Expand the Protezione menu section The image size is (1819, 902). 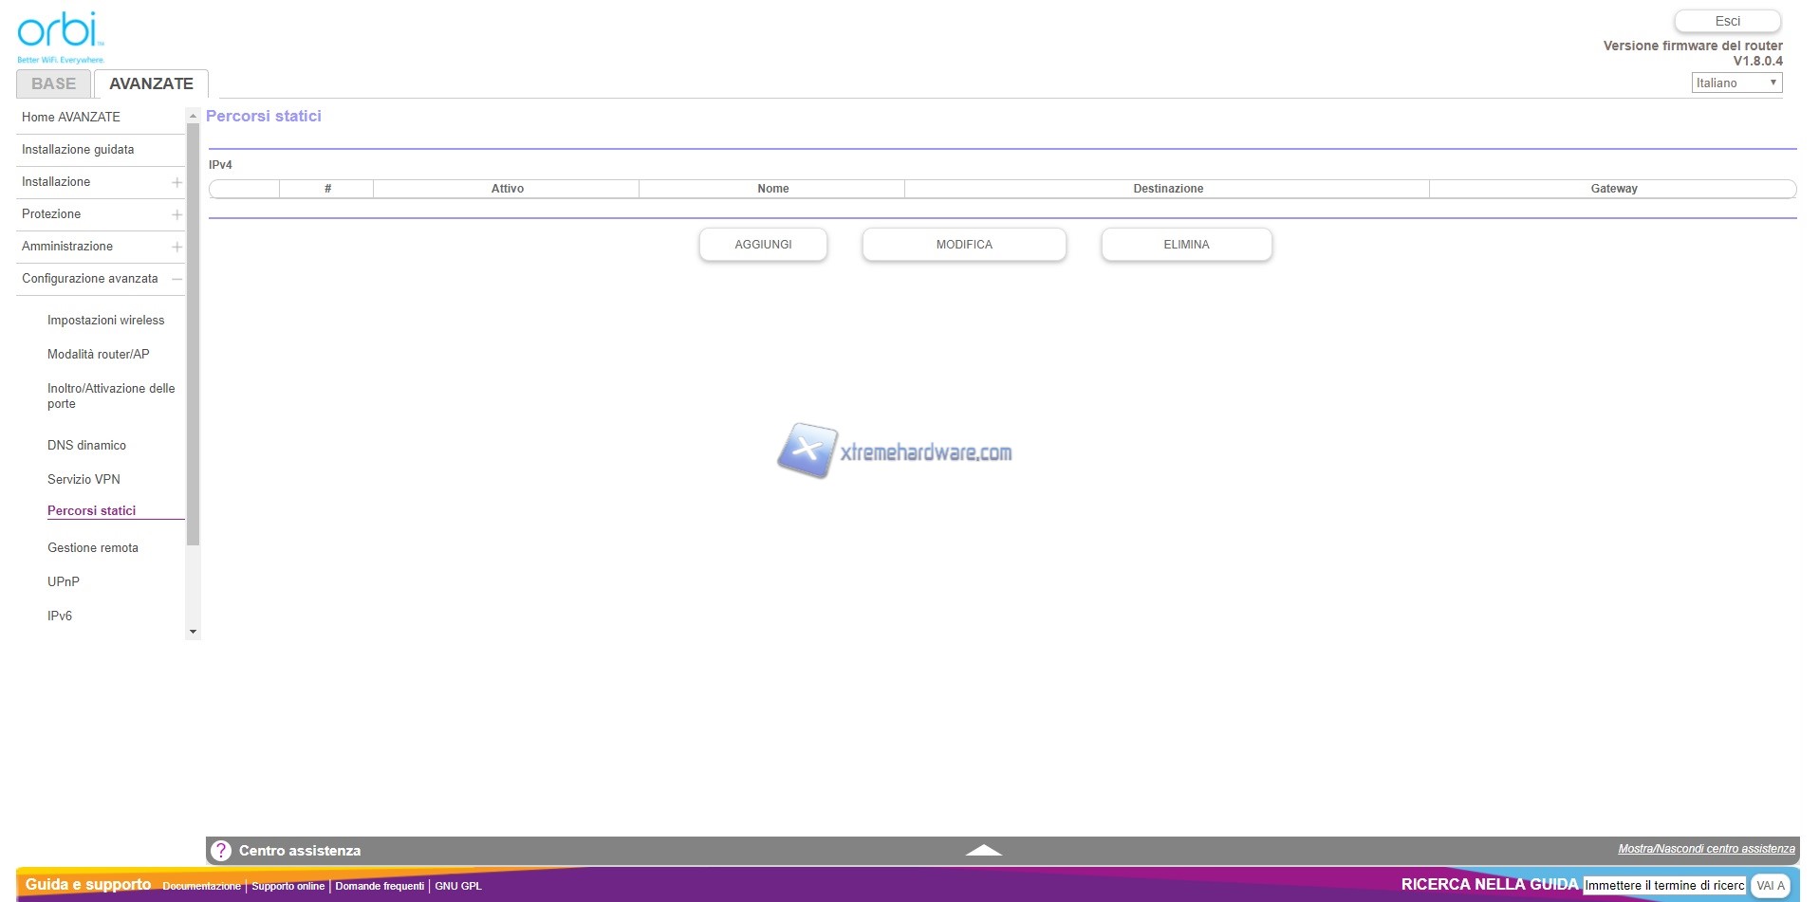click(176, 214)
